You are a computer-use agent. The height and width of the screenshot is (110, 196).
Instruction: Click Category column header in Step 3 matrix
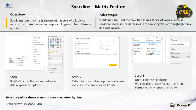pos(136,40)
